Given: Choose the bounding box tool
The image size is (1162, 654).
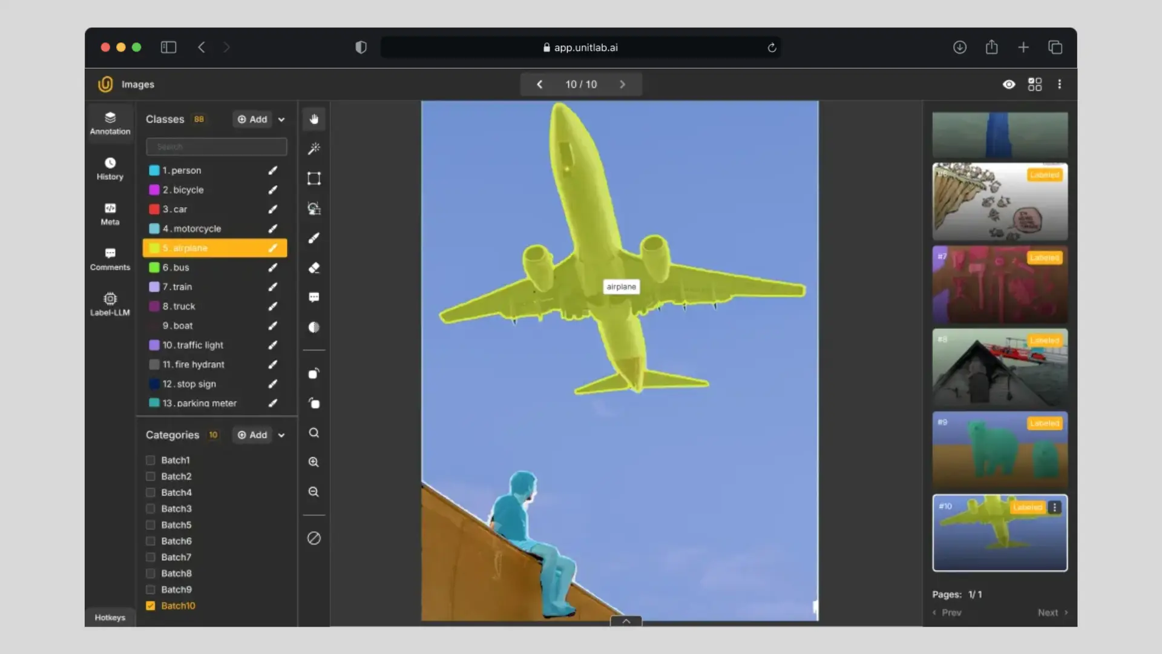Looking at the screenshot, I should pyautogui.click(x=313, y=178).
